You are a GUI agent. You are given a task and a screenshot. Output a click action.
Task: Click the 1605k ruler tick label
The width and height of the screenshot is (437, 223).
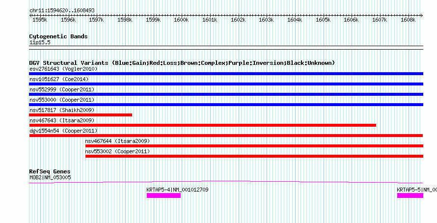pos(323,20)
